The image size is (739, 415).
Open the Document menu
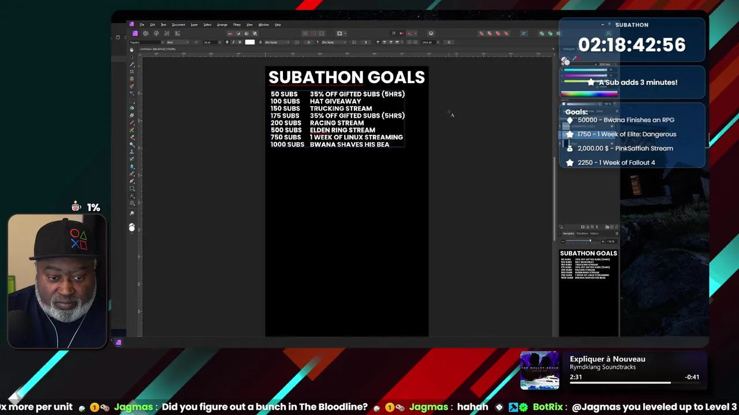pos(178,24)
